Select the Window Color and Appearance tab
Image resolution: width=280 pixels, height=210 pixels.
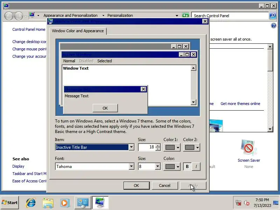point(78,31)
